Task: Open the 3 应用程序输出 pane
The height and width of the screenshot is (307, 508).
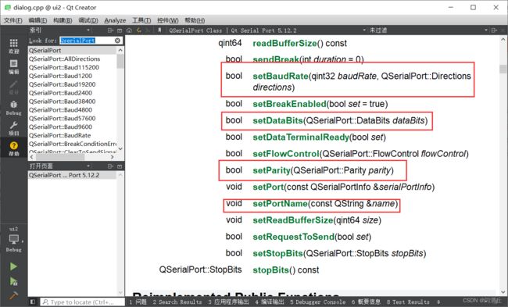Action: click(228, 302)
